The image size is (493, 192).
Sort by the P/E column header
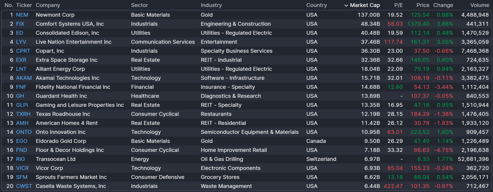[399, 5]
